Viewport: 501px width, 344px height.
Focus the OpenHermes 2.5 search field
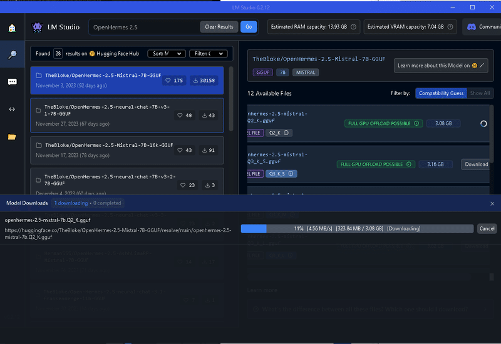(145, 27)
